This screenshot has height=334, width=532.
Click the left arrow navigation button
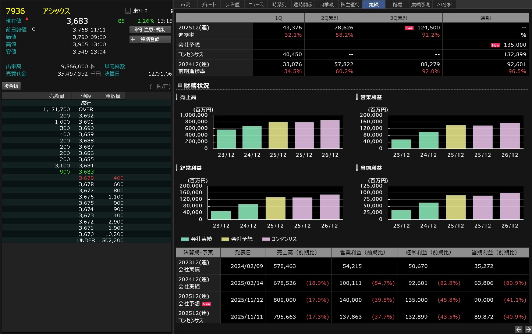click(x=518, y=329)
